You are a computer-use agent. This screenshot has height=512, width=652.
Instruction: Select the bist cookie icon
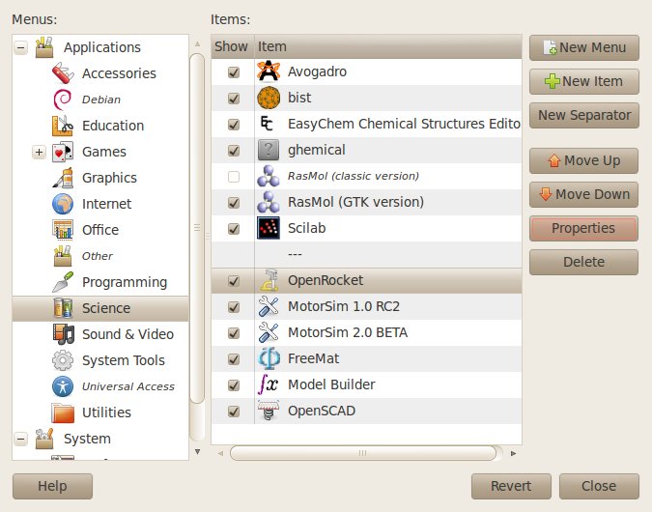(x=269, y=98)
